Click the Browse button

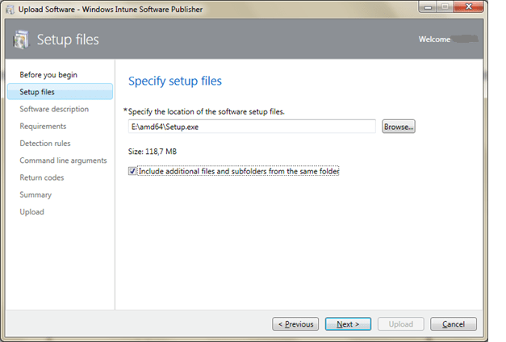398,127
